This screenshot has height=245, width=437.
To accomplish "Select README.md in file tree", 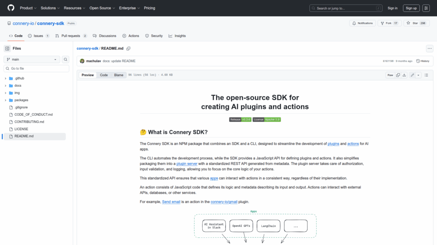I will 35,136.
